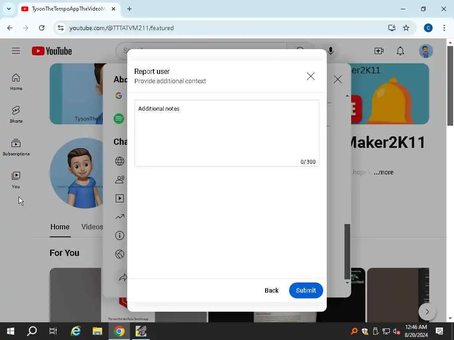The image size is (454, 340).
Task: Open a new browser tab
Action: click(x=129, y=9)
